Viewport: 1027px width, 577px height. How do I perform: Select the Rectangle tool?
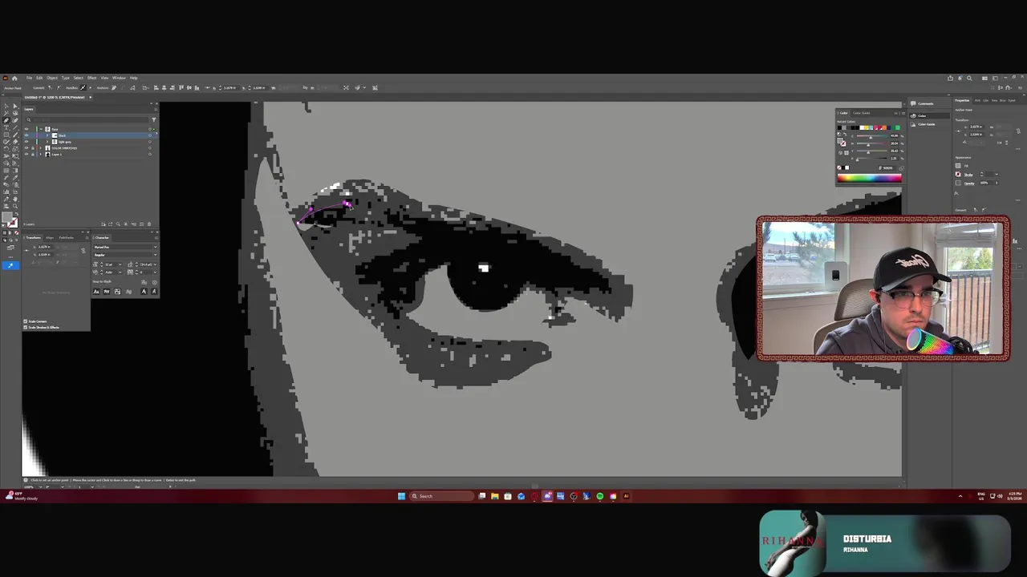tap(6, 135)
